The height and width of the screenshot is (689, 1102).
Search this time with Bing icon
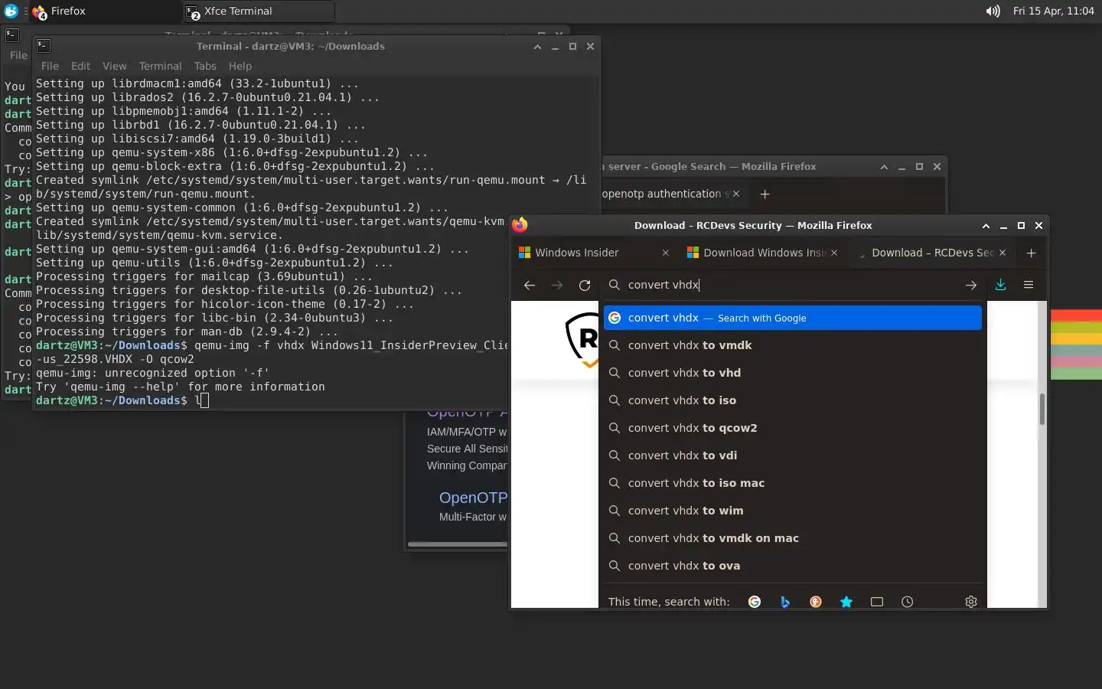(x=785, y=602)
